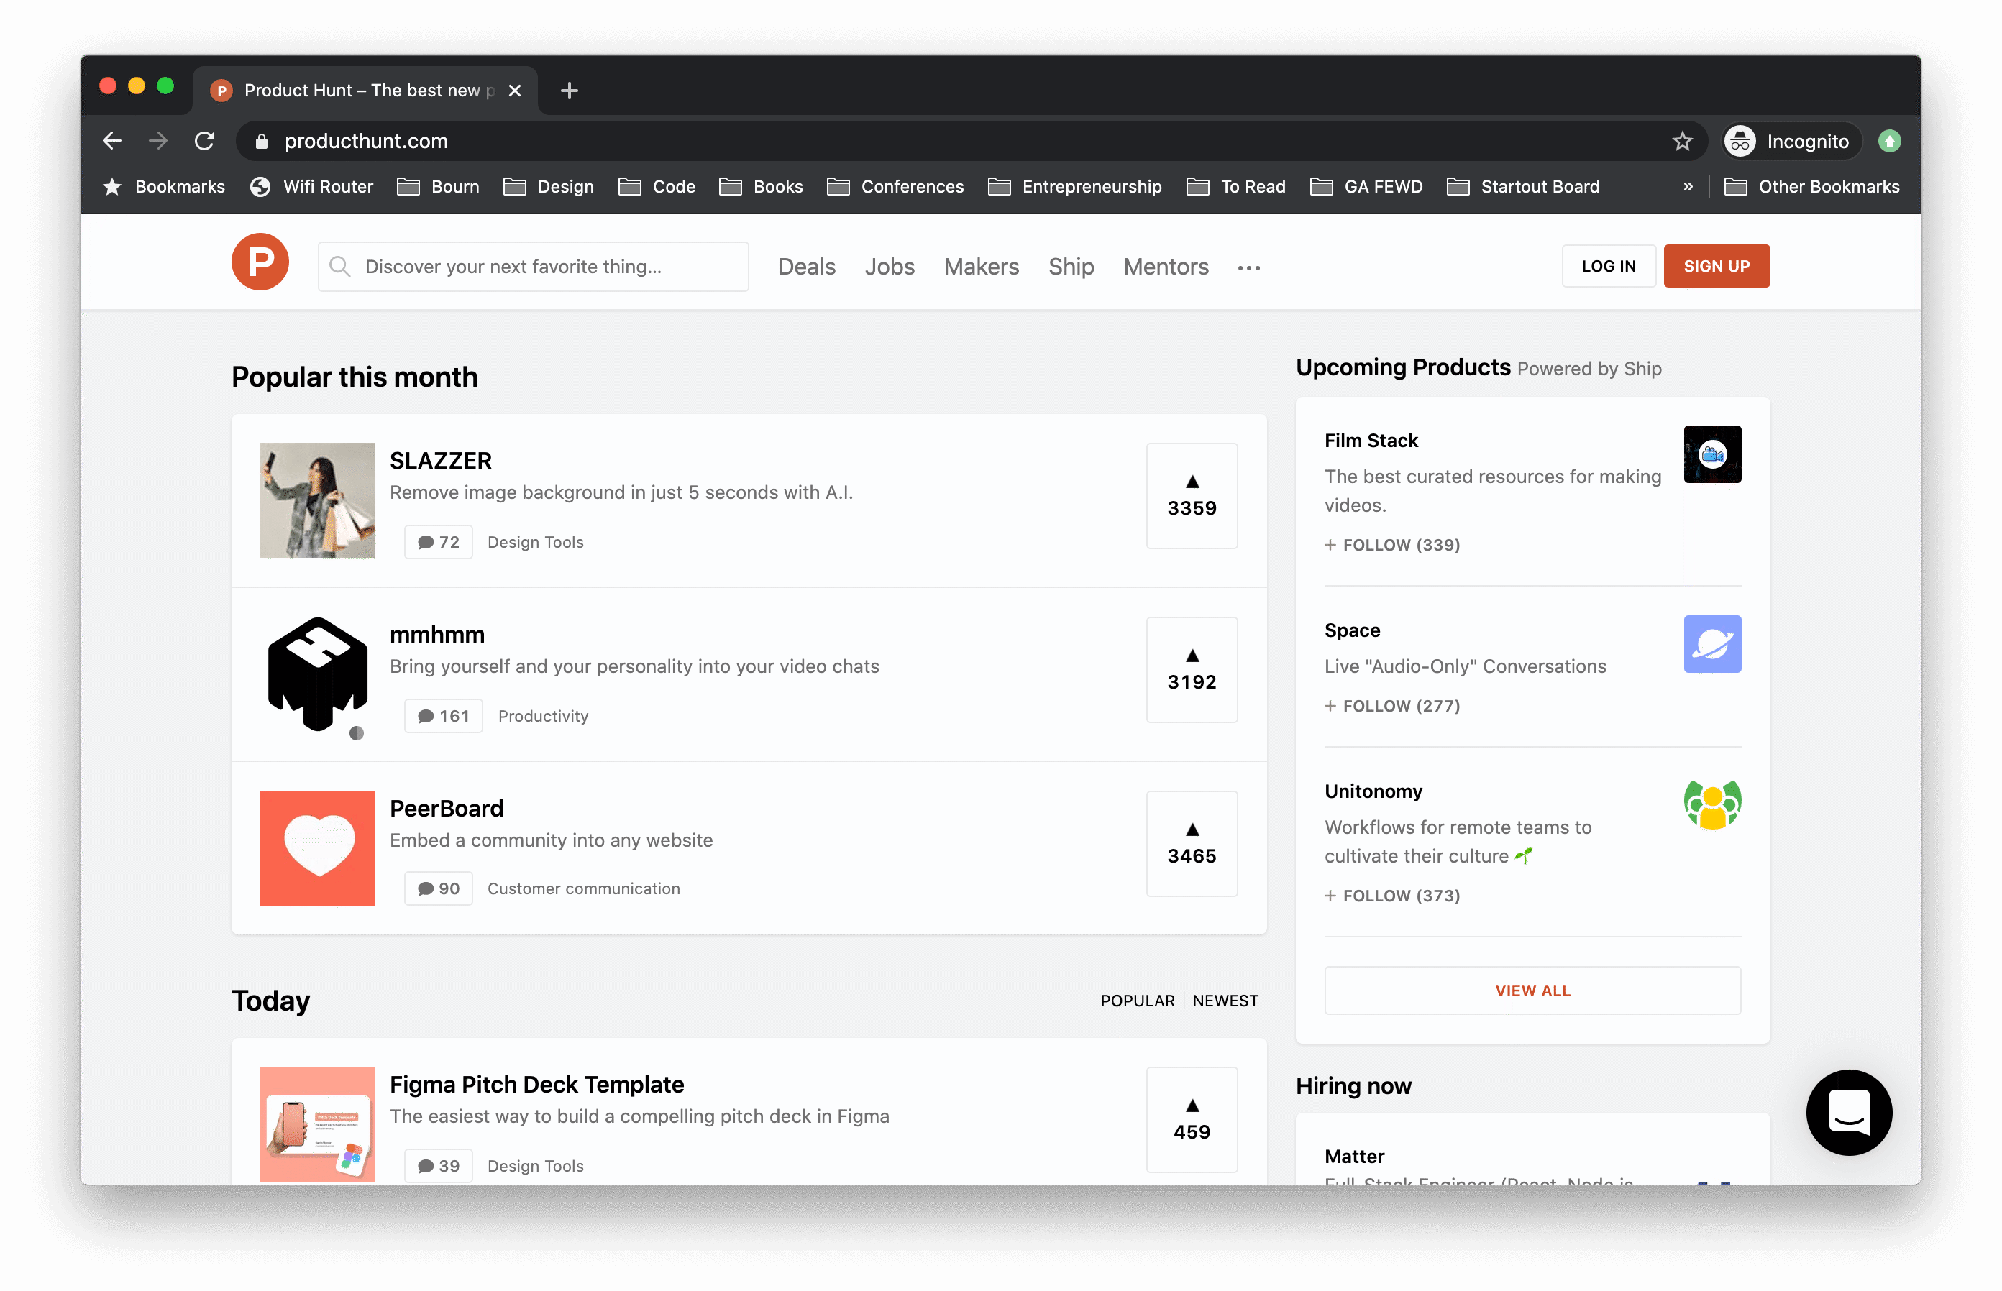Screen dimensions: 2002x1291
Task: Click the SLAZZER photo thumbnail
Action: coord(317,500)
